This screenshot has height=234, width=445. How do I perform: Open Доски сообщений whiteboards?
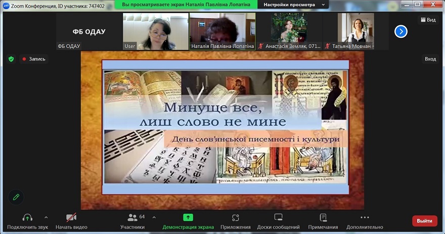click(278, 217)
